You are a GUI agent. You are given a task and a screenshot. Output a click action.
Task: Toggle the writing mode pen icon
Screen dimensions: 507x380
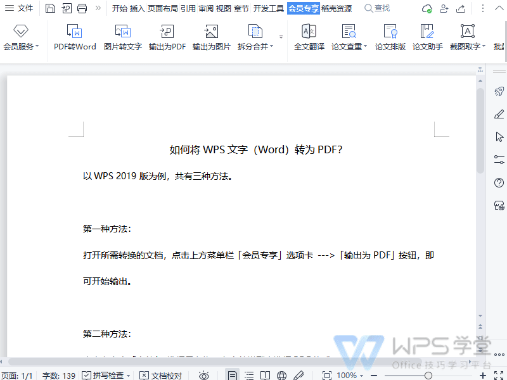point(298,376)
